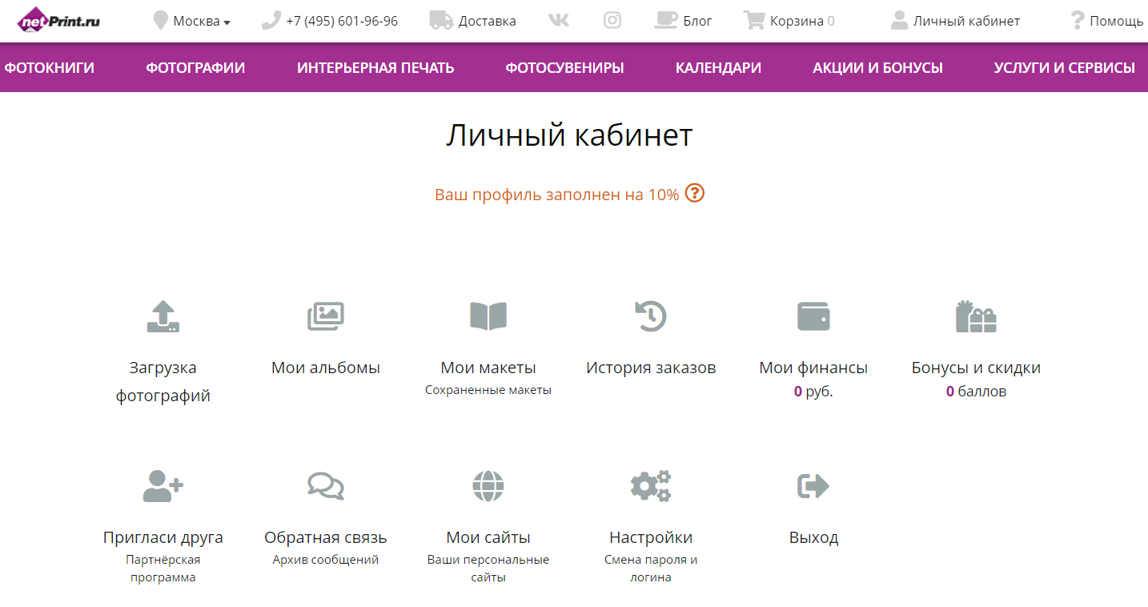Screen dimensions: 1148x607
Task: Click the gears Настройки icon
Action: coord(651,485)
